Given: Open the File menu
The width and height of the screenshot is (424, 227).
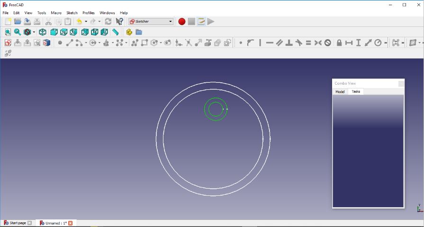Looking at the screenshot, I should click(5, 13).
